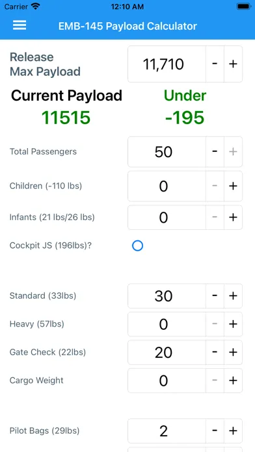255x452 pixels.
Task: Increase Infants count with plus
Action: [x=233, y=218]
